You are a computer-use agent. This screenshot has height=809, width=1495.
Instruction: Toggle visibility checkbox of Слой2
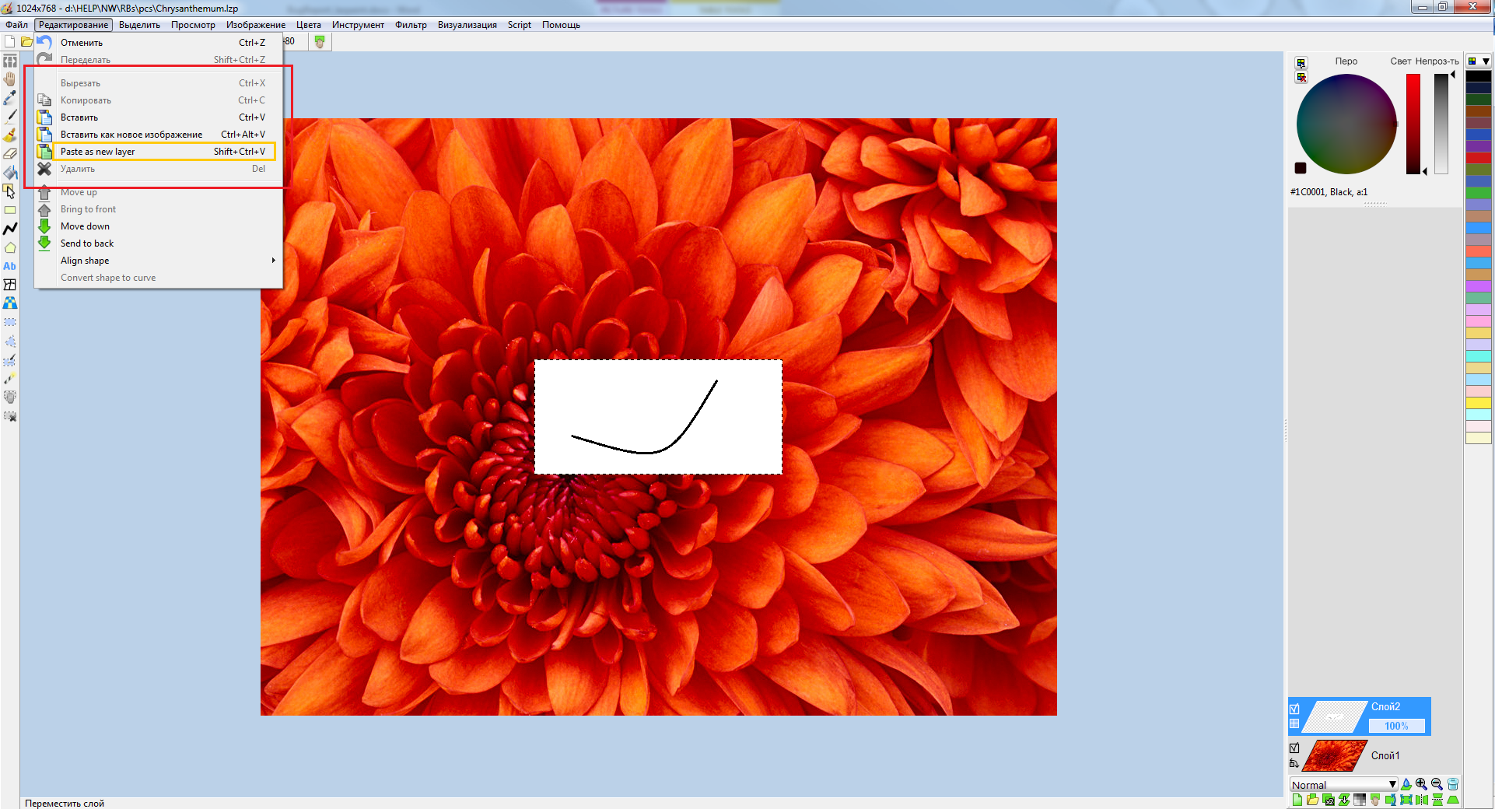coord(1295,708)
